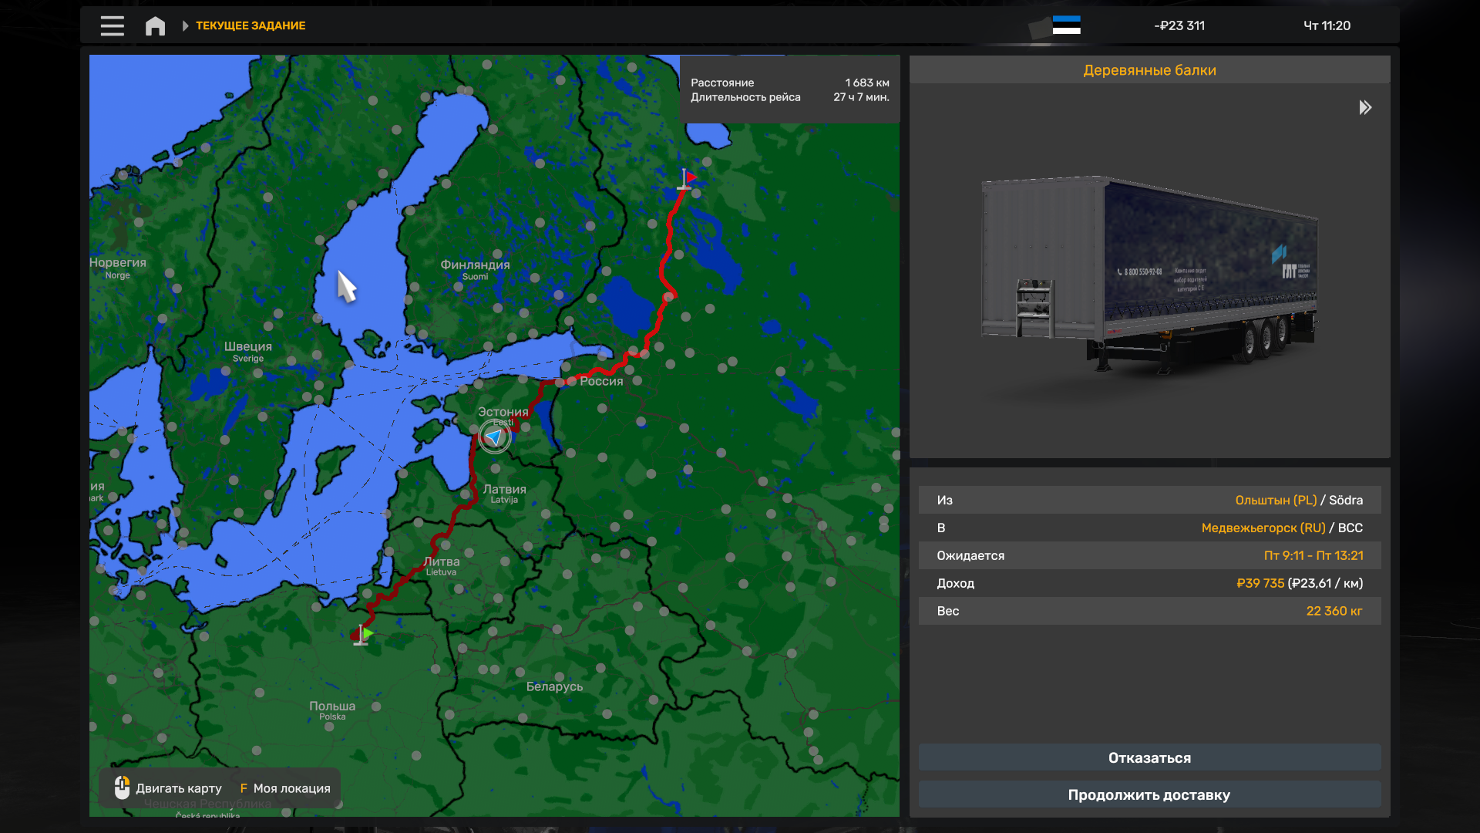Screen dimensions: 1480x833
Task: Click the mouse move-map hint icon
Action: 122,787
